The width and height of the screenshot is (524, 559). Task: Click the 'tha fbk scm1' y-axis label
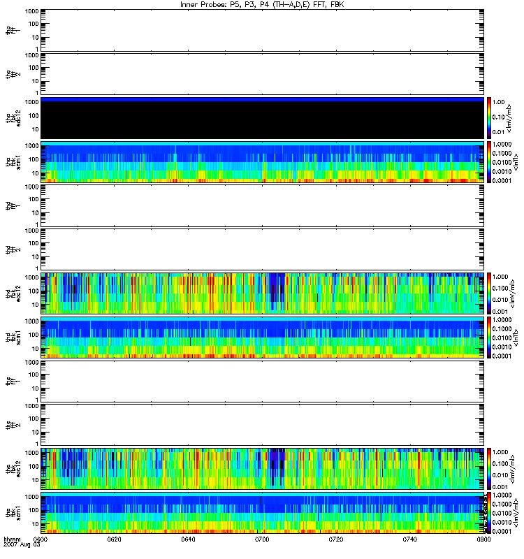pos(13,162)
